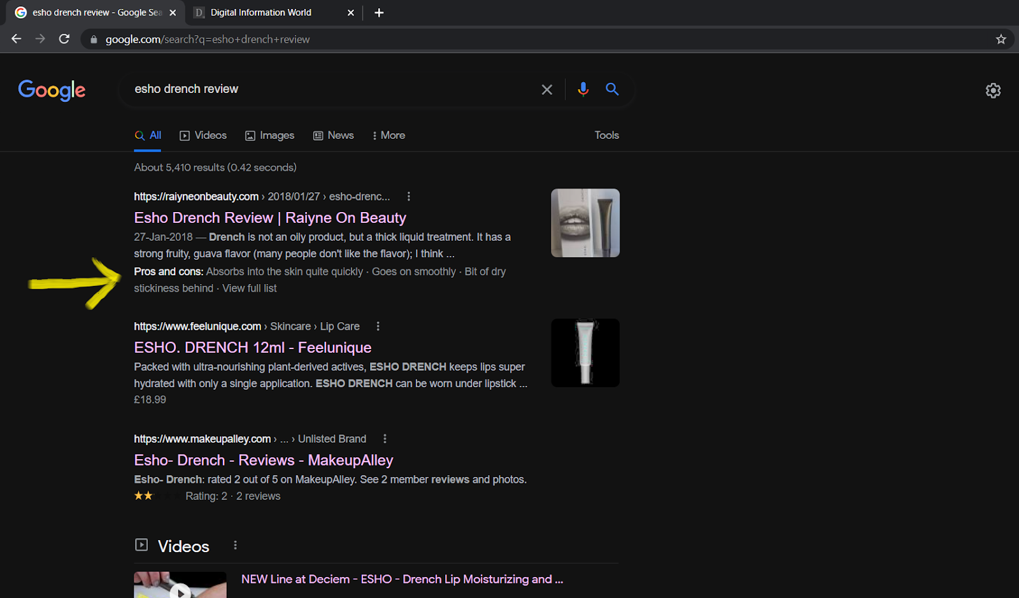The width and height of the screenshot is (1019, 598).
Task: Open Esho Drench Review Rayne On Beauty link
Action: coord(269,218)
